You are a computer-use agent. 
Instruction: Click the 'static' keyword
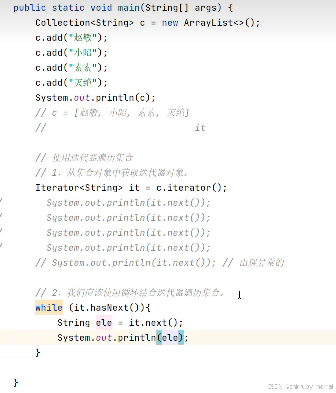pyautogui.click(x=68, y=8)
